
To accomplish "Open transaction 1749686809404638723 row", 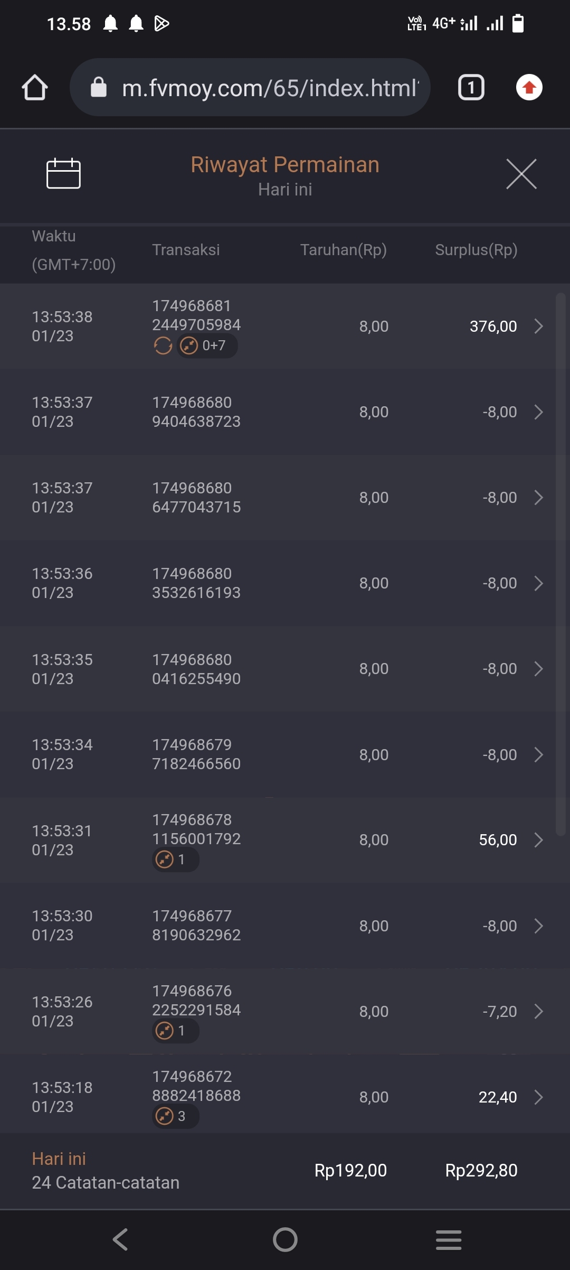I will click(x=285, y=412).
